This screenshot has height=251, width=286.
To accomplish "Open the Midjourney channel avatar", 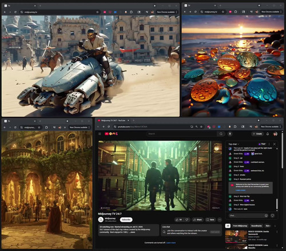I will click(101, 219).
